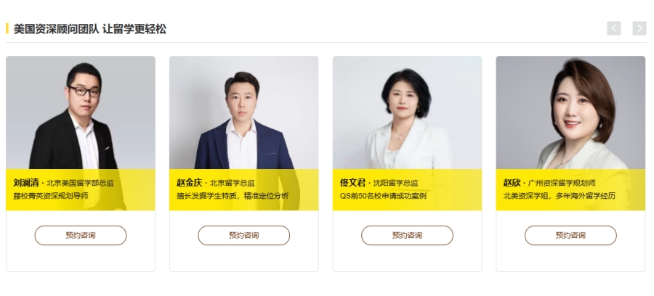Screen dimensions: 654x296
Task: Click 预约咨询 on the 佟文君 card
Action: click(x=407, y=235)
